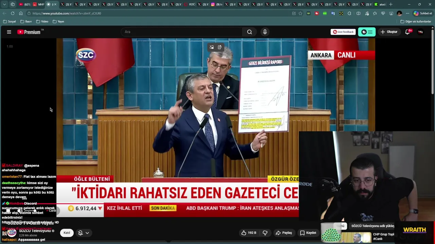The width and height of the screenshot is (435, 244).
Task: Reload the page
Action: coord(13,13)
